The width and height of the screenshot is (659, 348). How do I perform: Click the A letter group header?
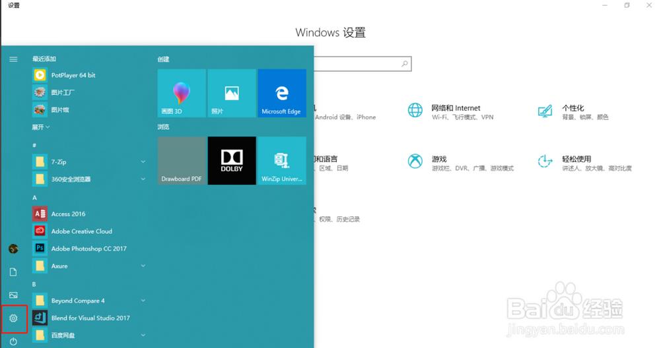34,198
